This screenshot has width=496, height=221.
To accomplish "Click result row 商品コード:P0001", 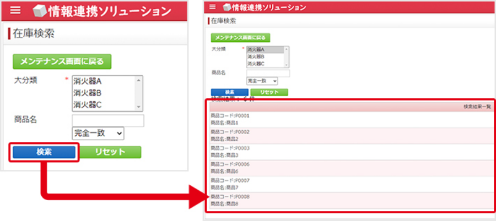I will 351,119.
